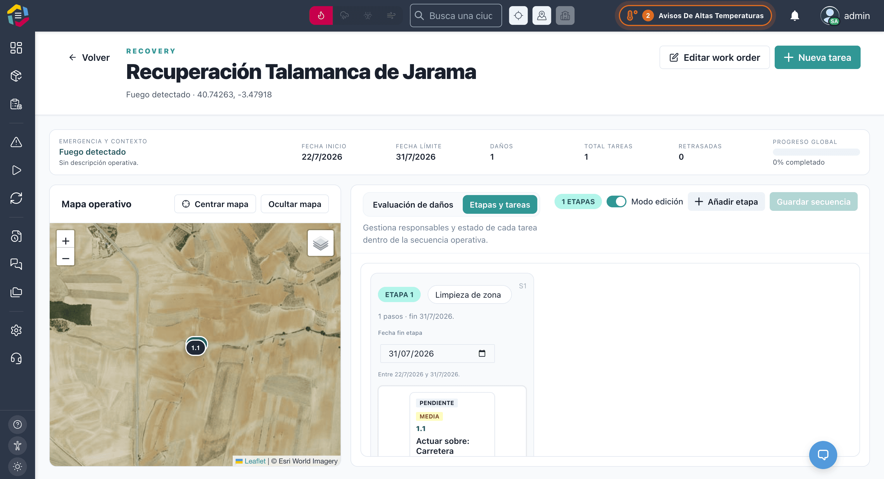Click Fuego detectado emergency title
This screenshot has height=479, width=884.
click(92, 152)
